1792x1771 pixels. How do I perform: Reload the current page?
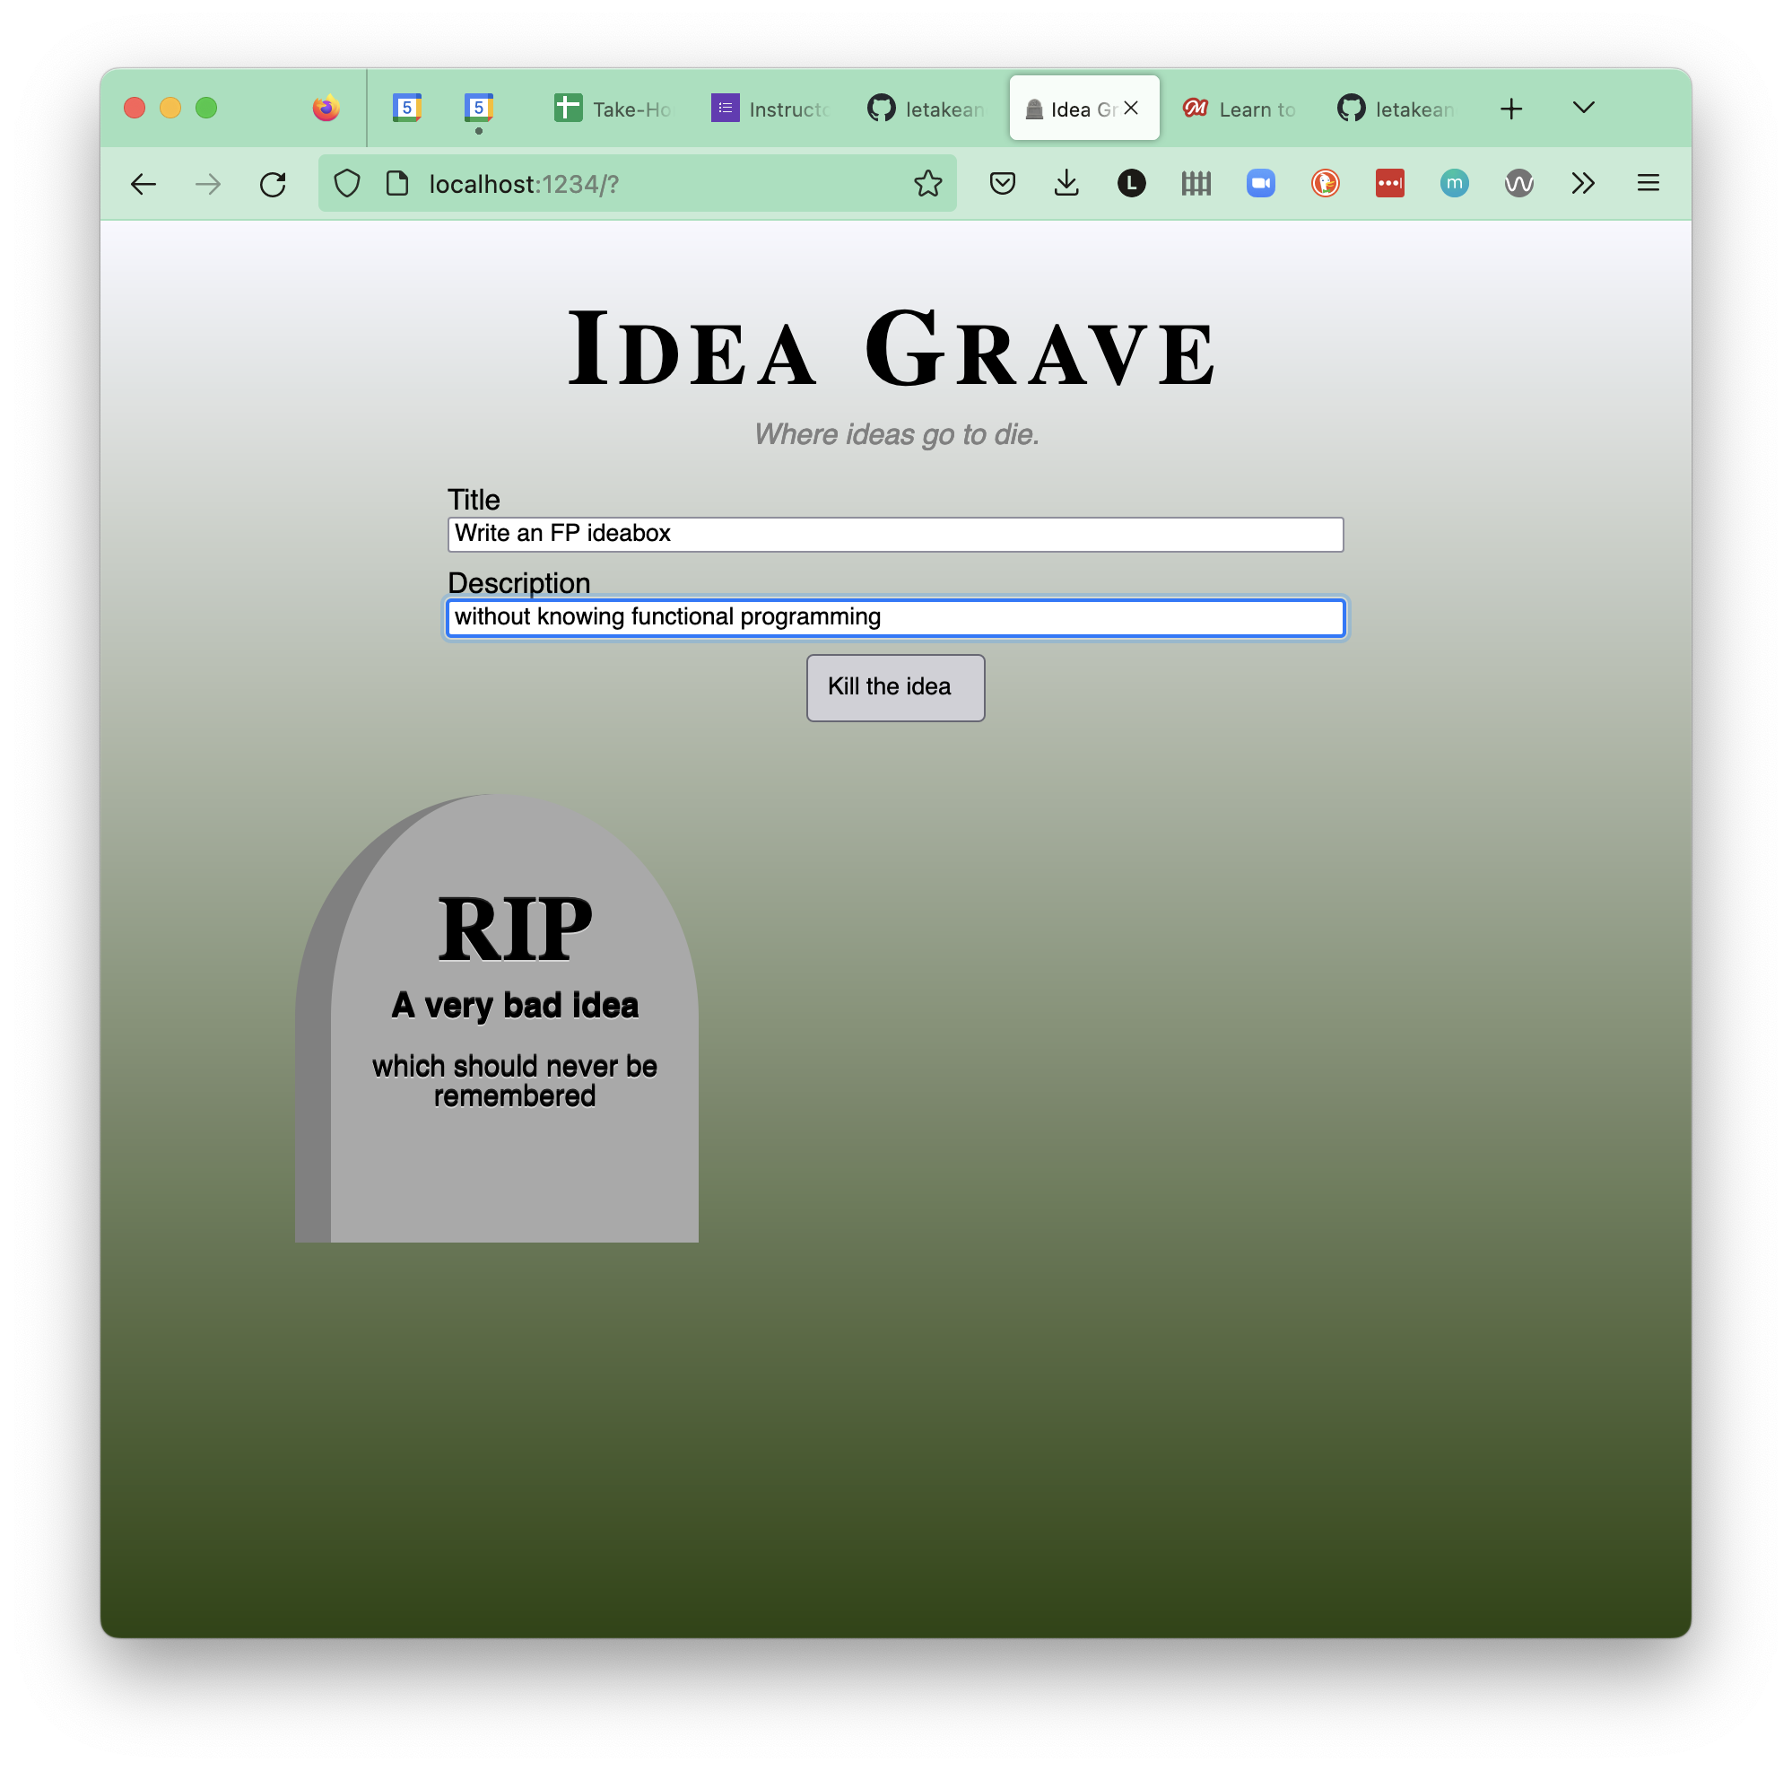point(273,184)
